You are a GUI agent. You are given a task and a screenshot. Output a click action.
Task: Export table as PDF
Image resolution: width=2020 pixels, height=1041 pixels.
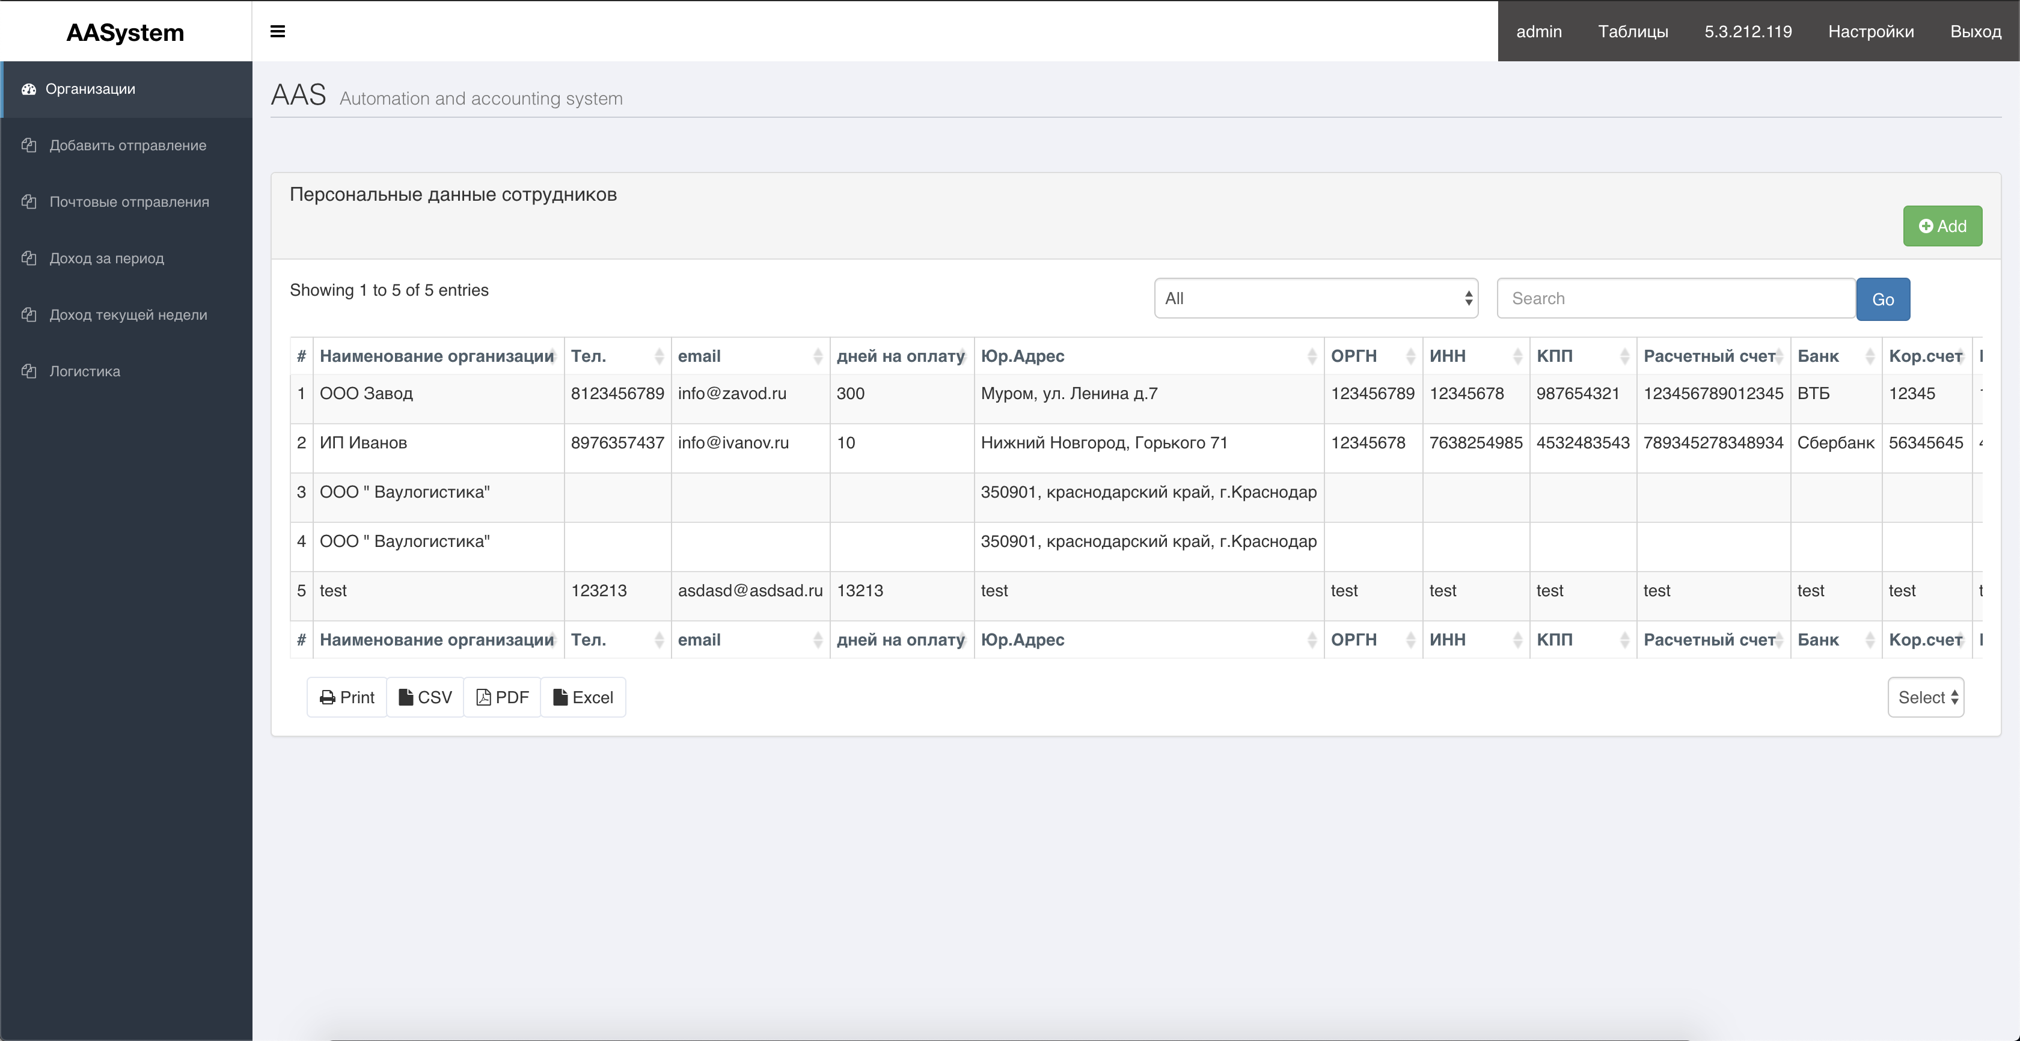(502, 697)
